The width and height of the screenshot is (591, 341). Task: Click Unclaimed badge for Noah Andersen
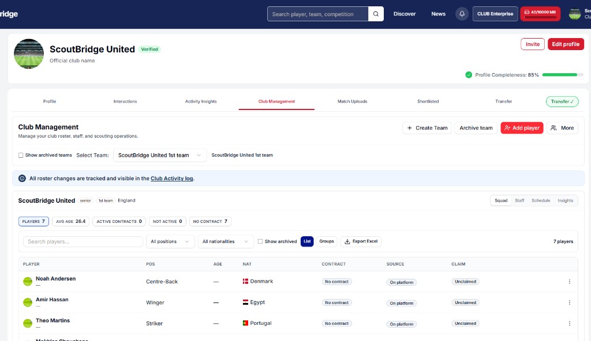click(x=466, y=282)
